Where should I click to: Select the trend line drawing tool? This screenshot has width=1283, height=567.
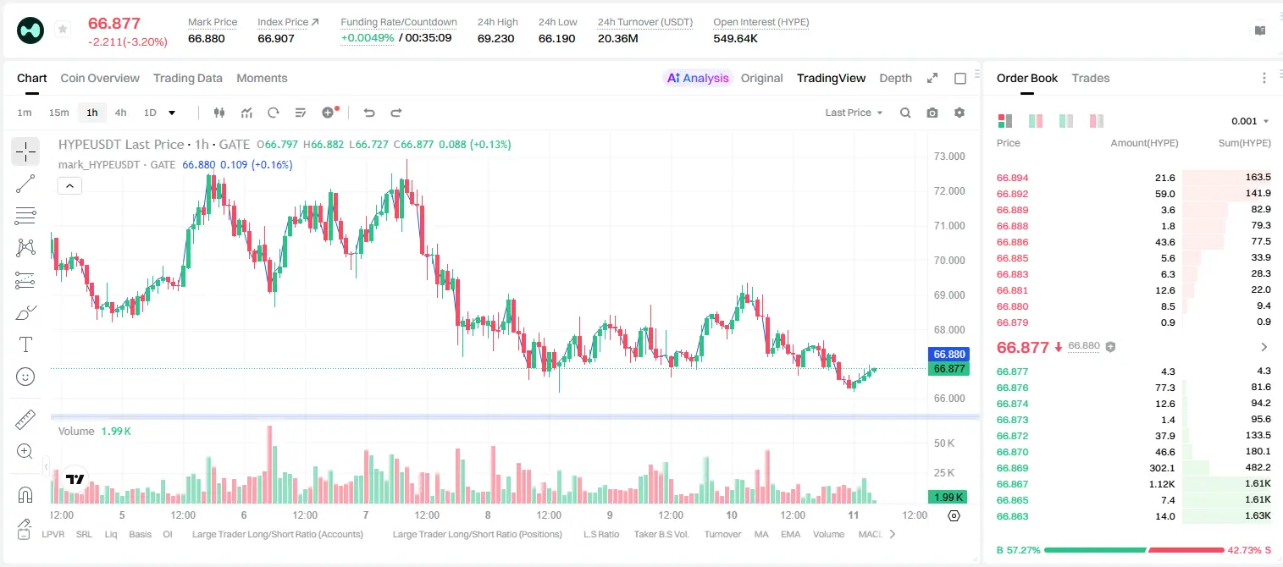[x=25, y=184]
